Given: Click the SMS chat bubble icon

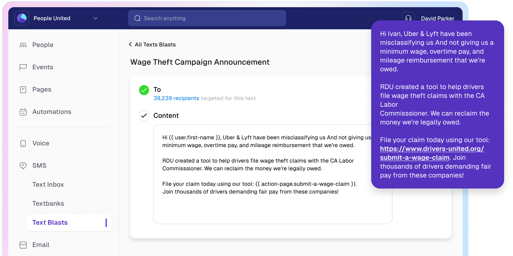Looking at the screenshot, I should click(23, 166).
